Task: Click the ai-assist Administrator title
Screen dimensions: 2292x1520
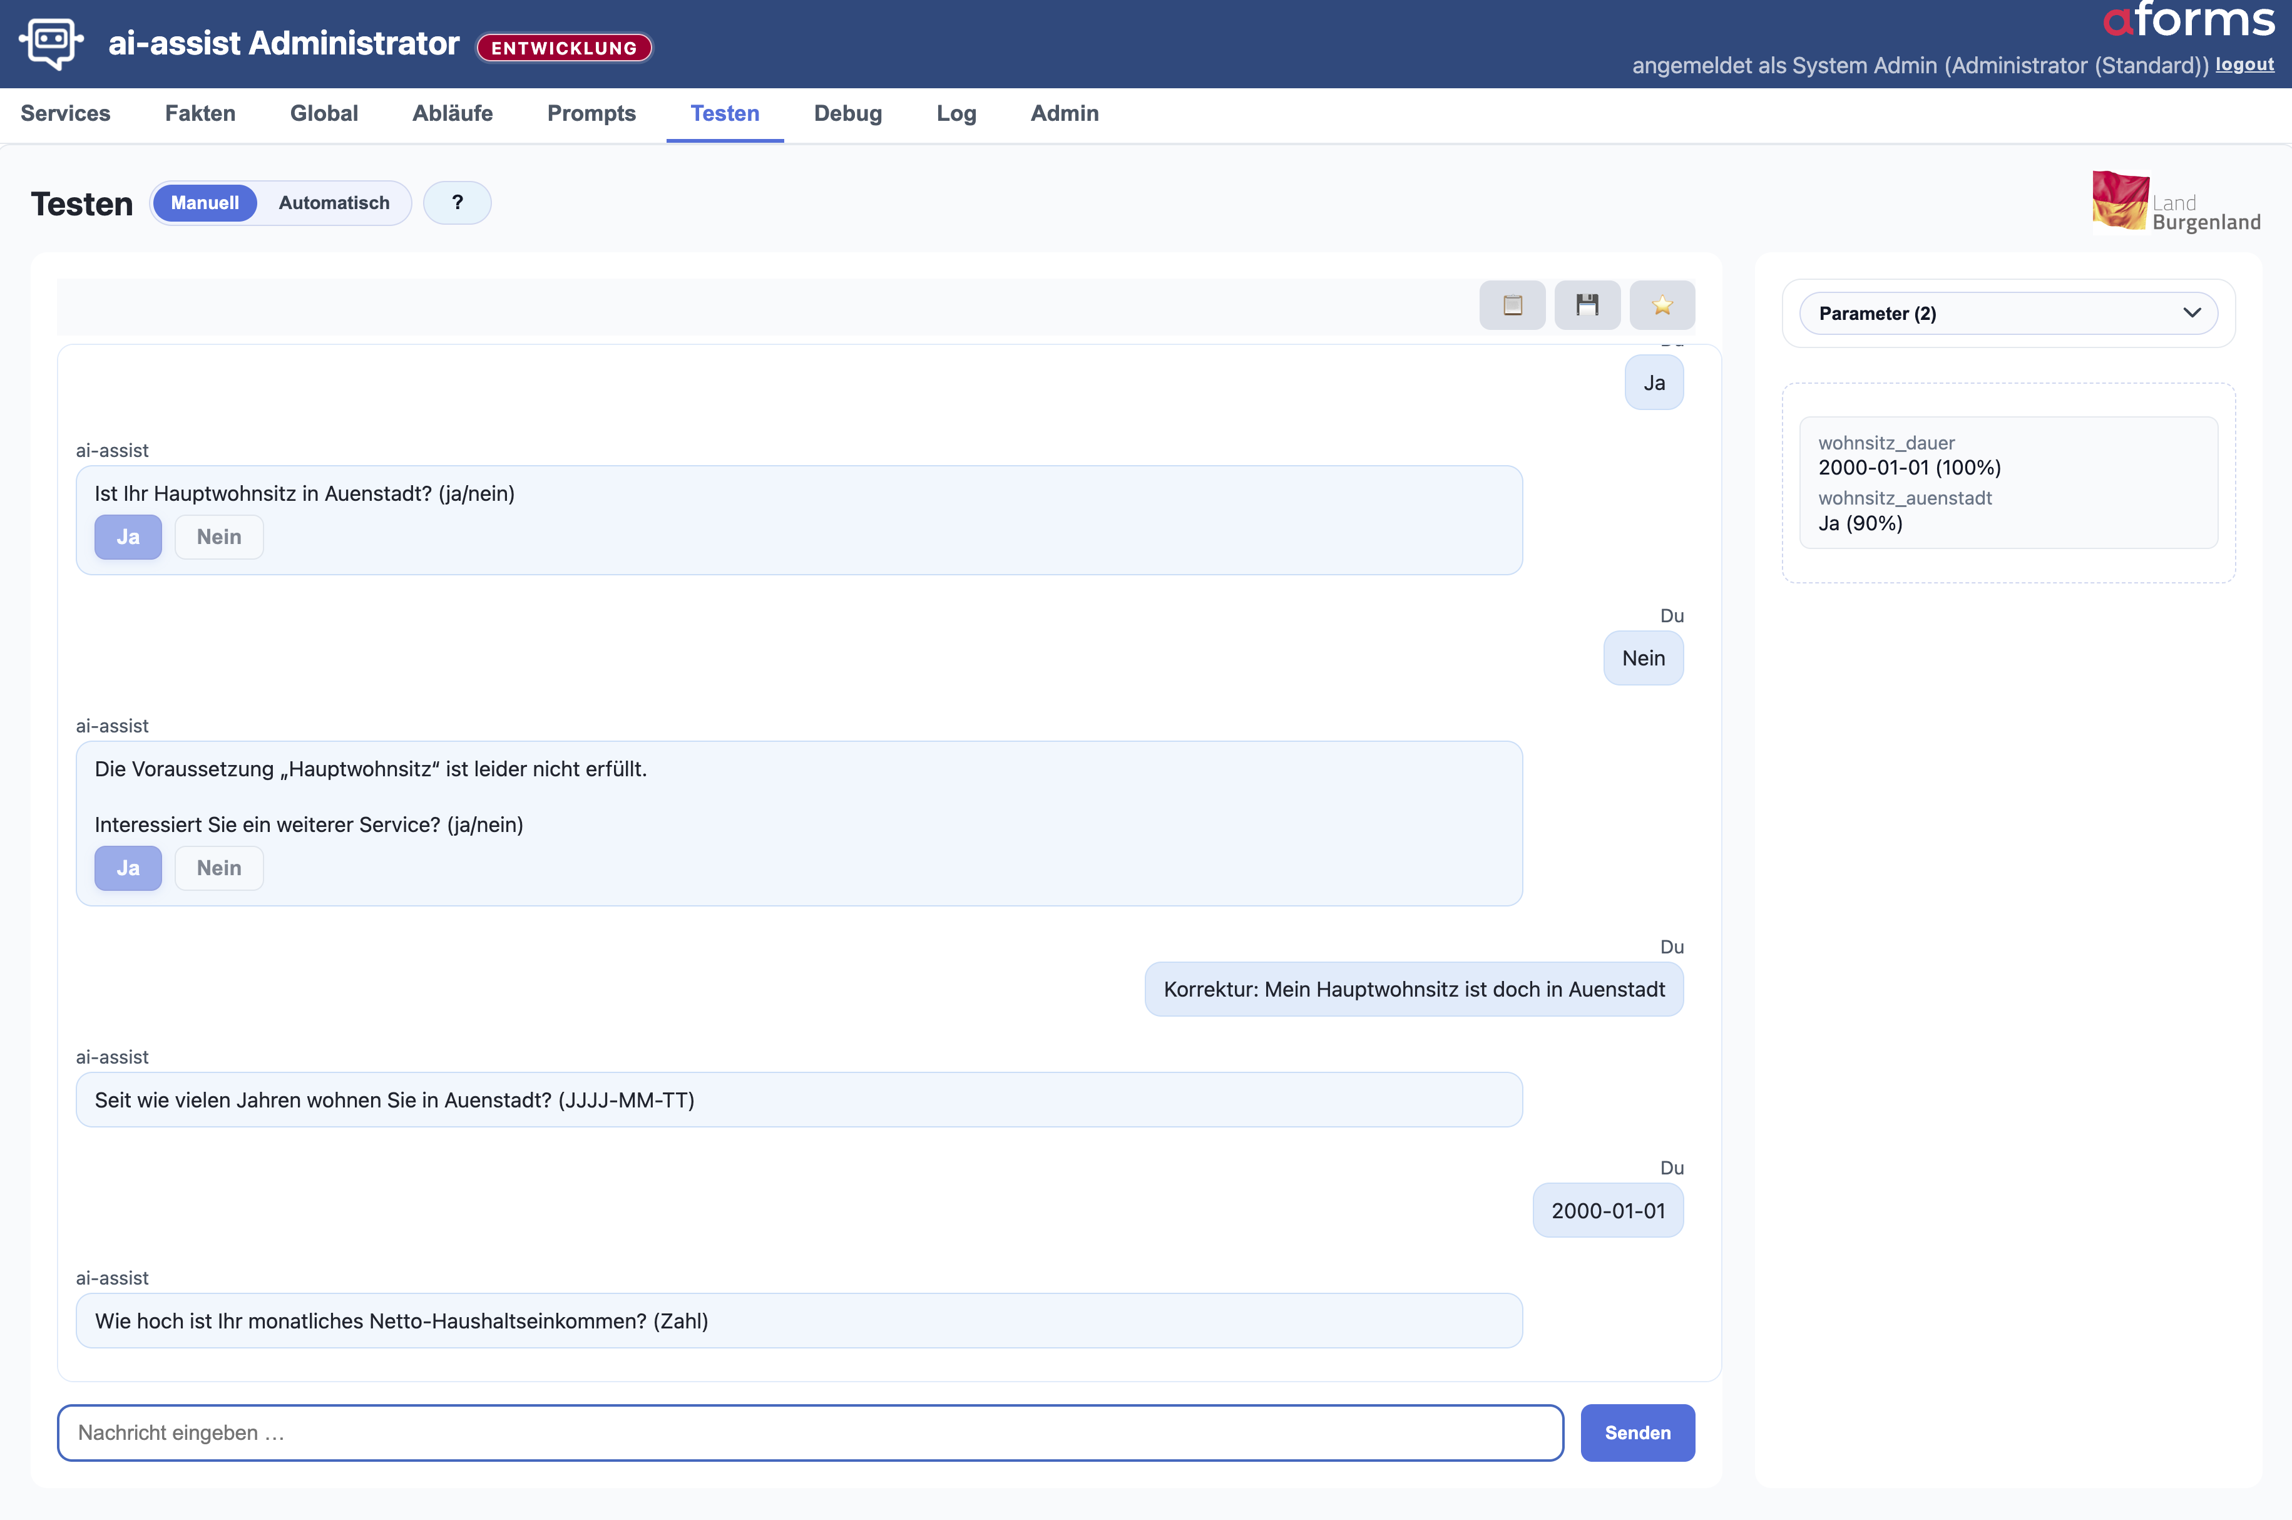Action: [283, 44]
